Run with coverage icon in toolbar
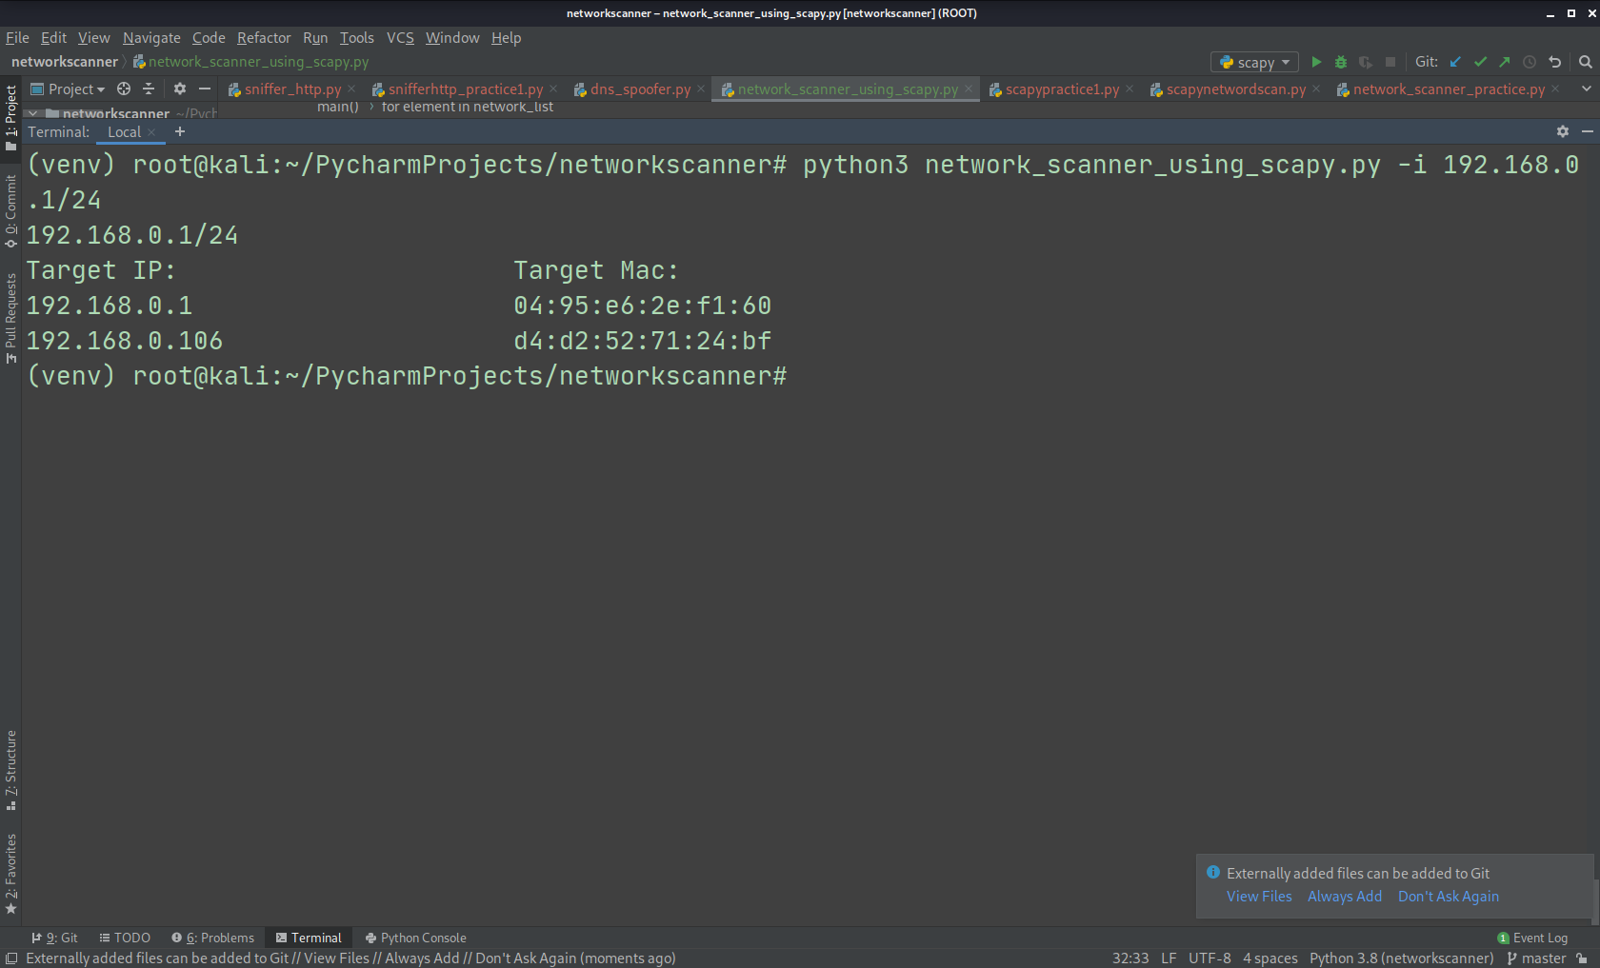 pyautogui.click(x=1366, y=62)
